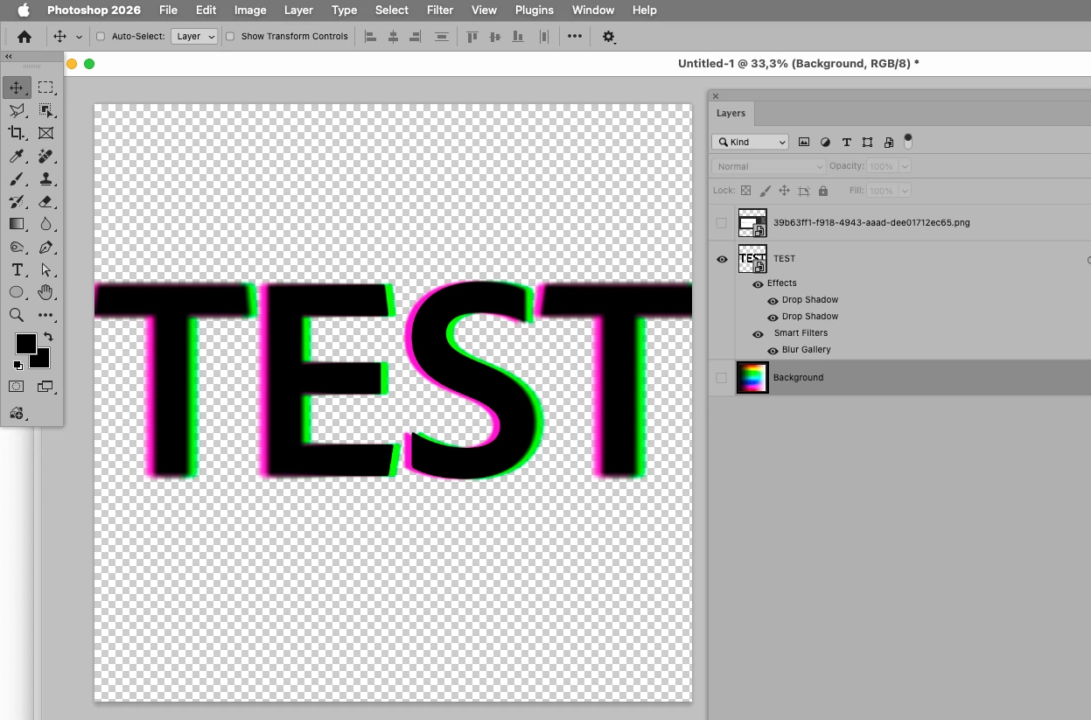
Task: Select the Hand tool
Action: click(x=45, y=292)
